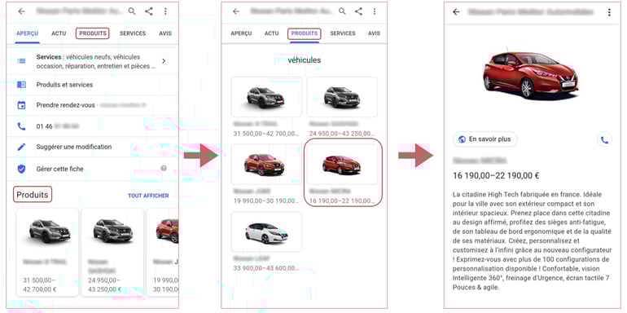Click the calendar icon for Prendre rendez-vous
The image size is (627, 313).
(x=21, y=105)
